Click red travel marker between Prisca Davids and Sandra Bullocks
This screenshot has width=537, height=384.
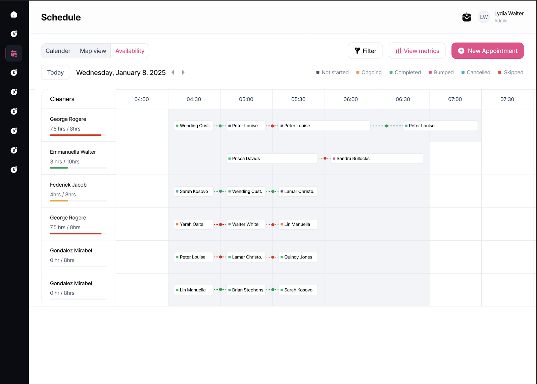coord(325,158)
